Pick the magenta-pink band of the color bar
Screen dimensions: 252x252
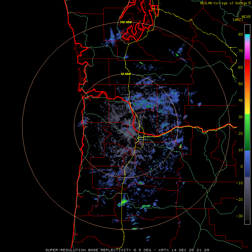[x=247, y=52]
